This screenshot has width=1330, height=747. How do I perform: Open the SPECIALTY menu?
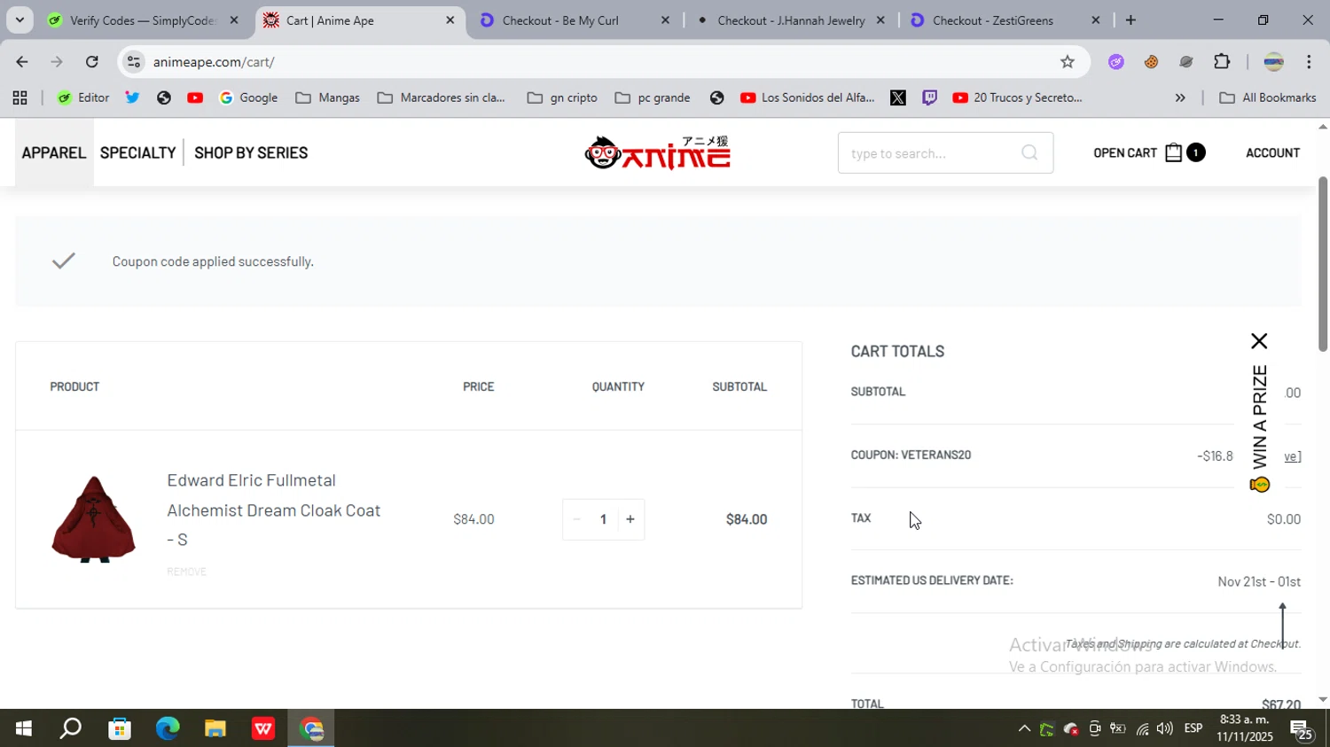coord(137,152)
